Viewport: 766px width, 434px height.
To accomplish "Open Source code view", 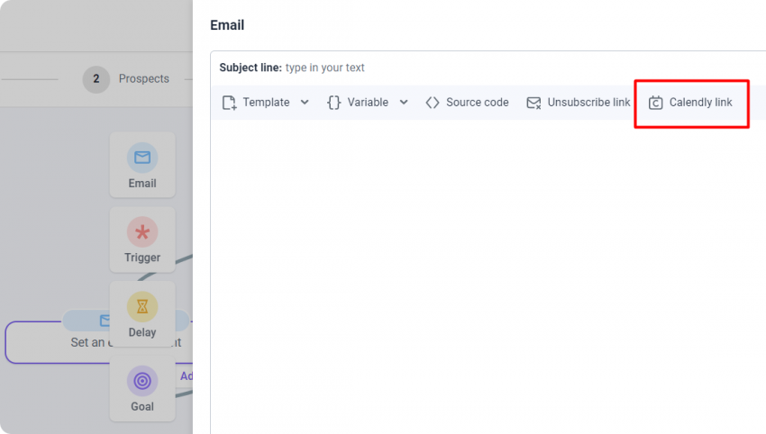I will pos(467,103).
